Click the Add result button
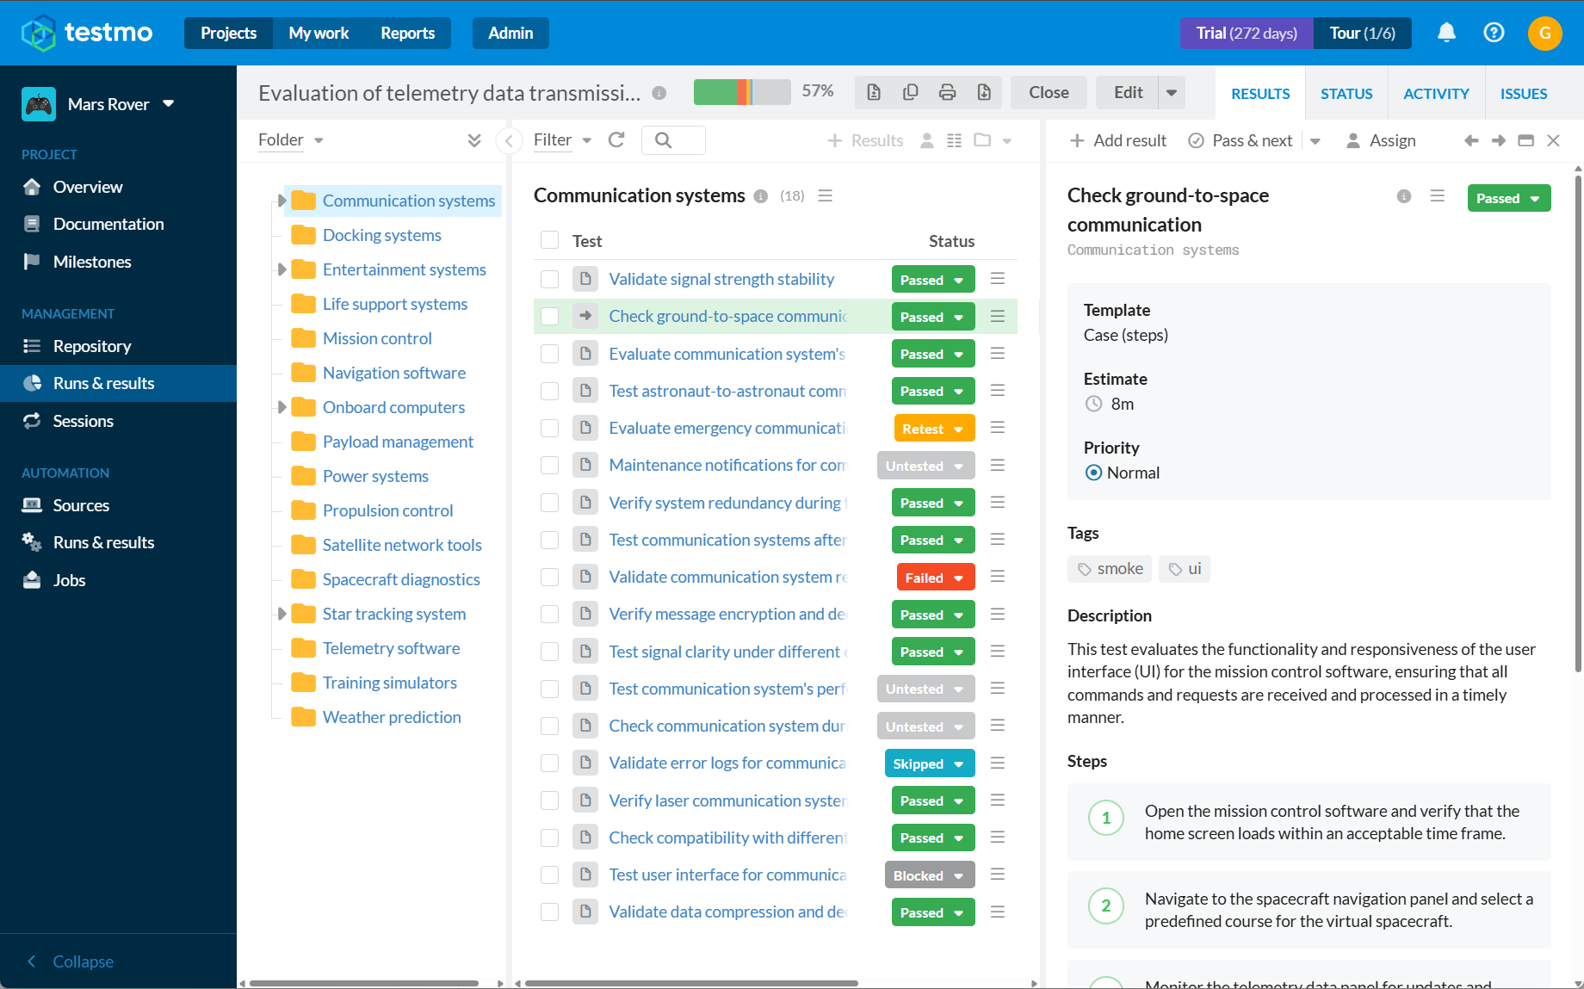Screen dimensions: 1584x989 pyautogui.click(x=1117, y=140)
